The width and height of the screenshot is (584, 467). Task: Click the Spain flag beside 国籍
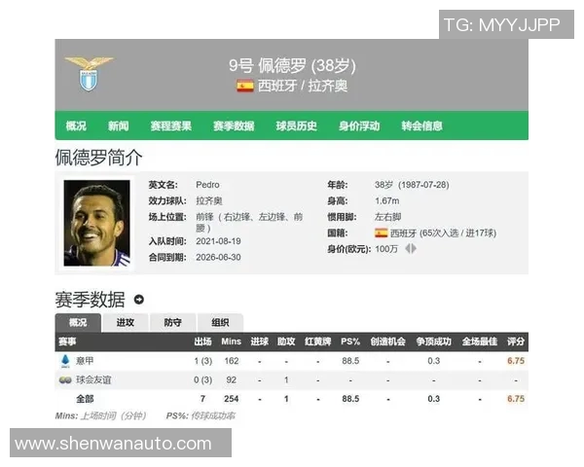pyautogui.click(x=381, y=233)
